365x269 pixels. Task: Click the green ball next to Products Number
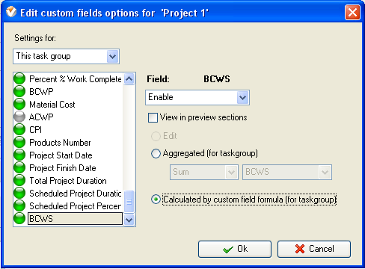[x=19, y=142]
